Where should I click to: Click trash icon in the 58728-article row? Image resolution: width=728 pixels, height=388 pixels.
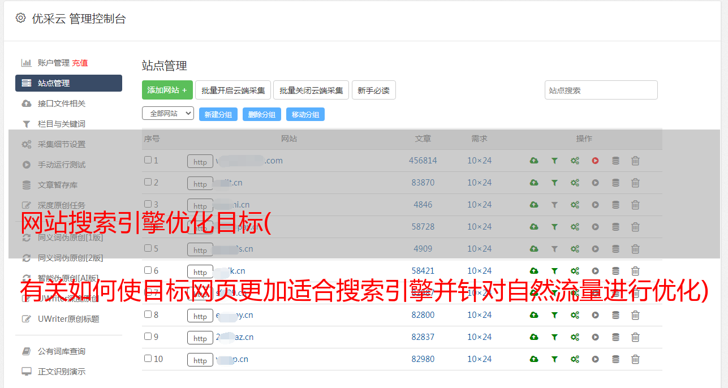pyautogui.click(x=635, y=227)
